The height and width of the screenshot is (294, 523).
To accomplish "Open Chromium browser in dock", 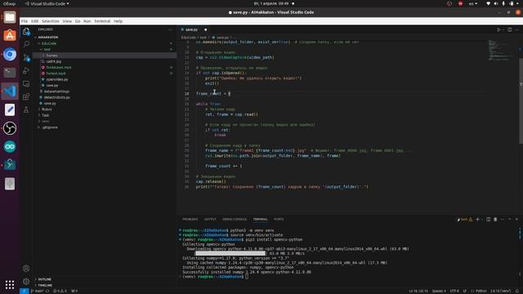I will tap(10, 55).
